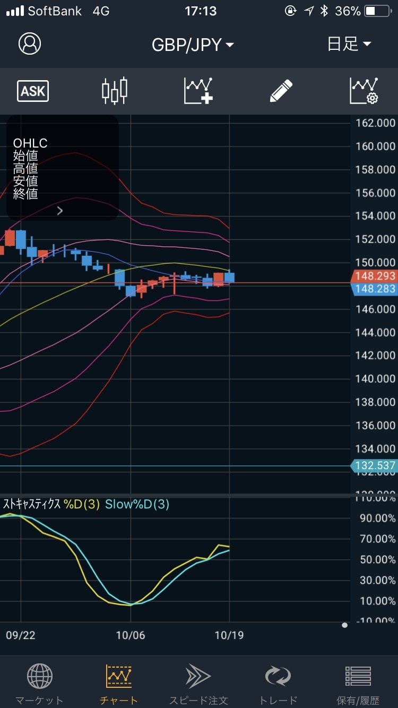Click the 134.000 price axis label

(x=375, y=448)
